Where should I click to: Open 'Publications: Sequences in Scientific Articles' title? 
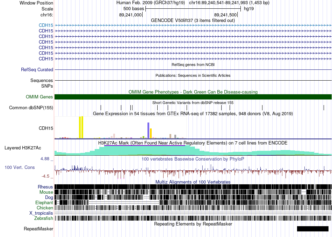point(193,75)
